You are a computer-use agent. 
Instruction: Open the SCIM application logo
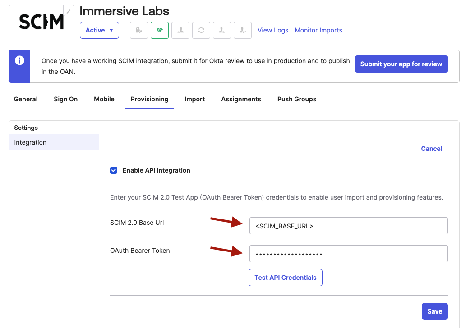[x=42, y=21]
